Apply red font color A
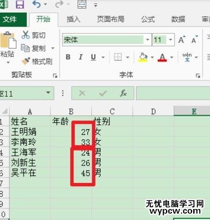Viewport: 210px width, 220px height. click(162, 57)
